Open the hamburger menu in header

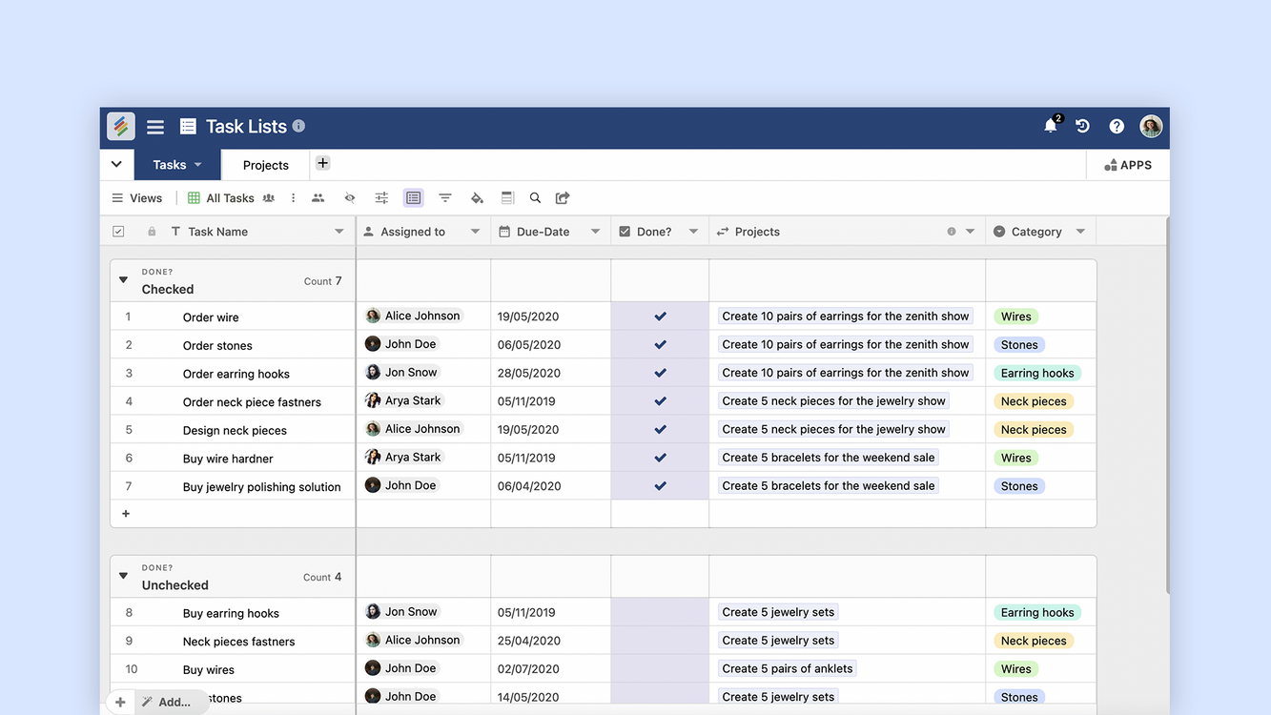pos(155,127)
